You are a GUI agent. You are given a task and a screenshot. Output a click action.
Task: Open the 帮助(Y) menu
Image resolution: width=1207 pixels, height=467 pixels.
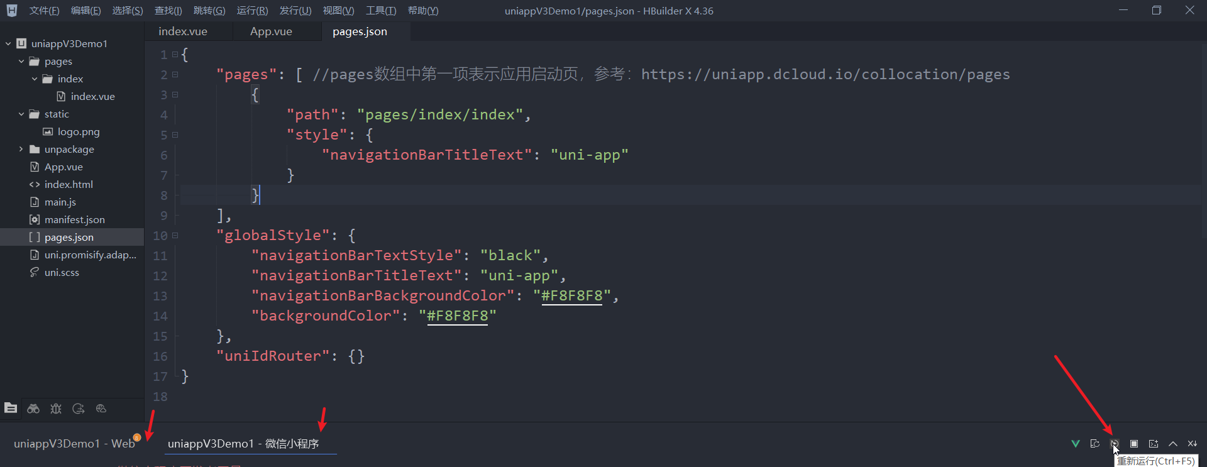(423, 11)
